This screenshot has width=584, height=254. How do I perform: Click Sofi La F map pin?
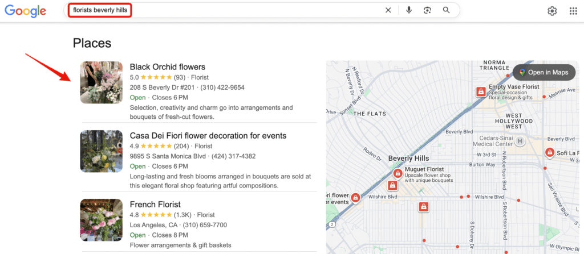(x=549, y=153)
